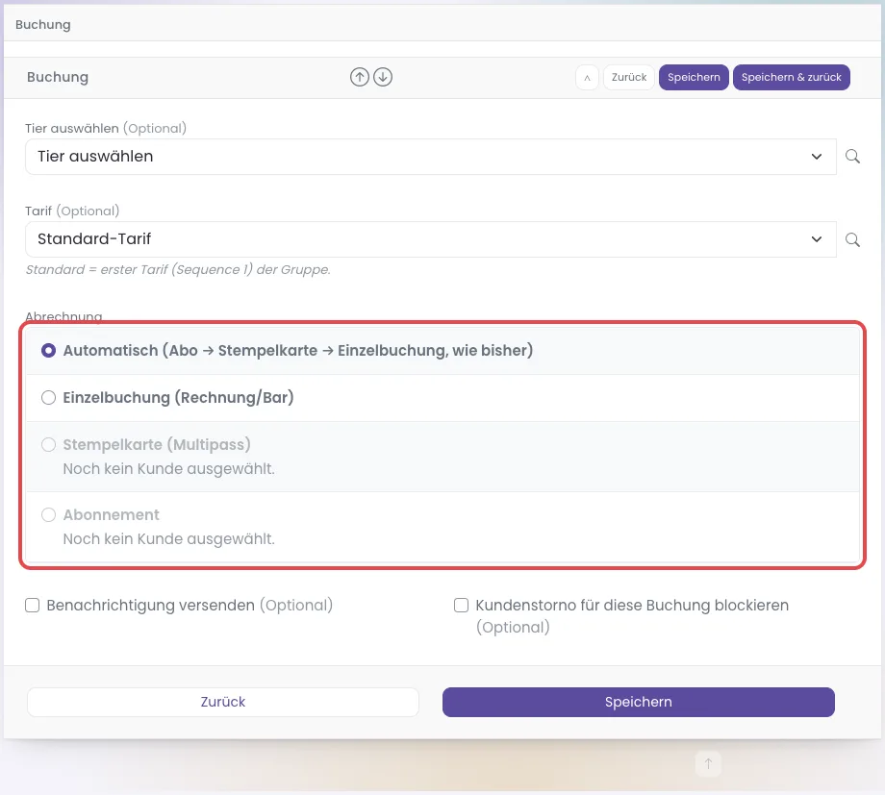This screenshot has width=885, height=795.
Task: Click the small Speichern button in the header
Action: 694,77
